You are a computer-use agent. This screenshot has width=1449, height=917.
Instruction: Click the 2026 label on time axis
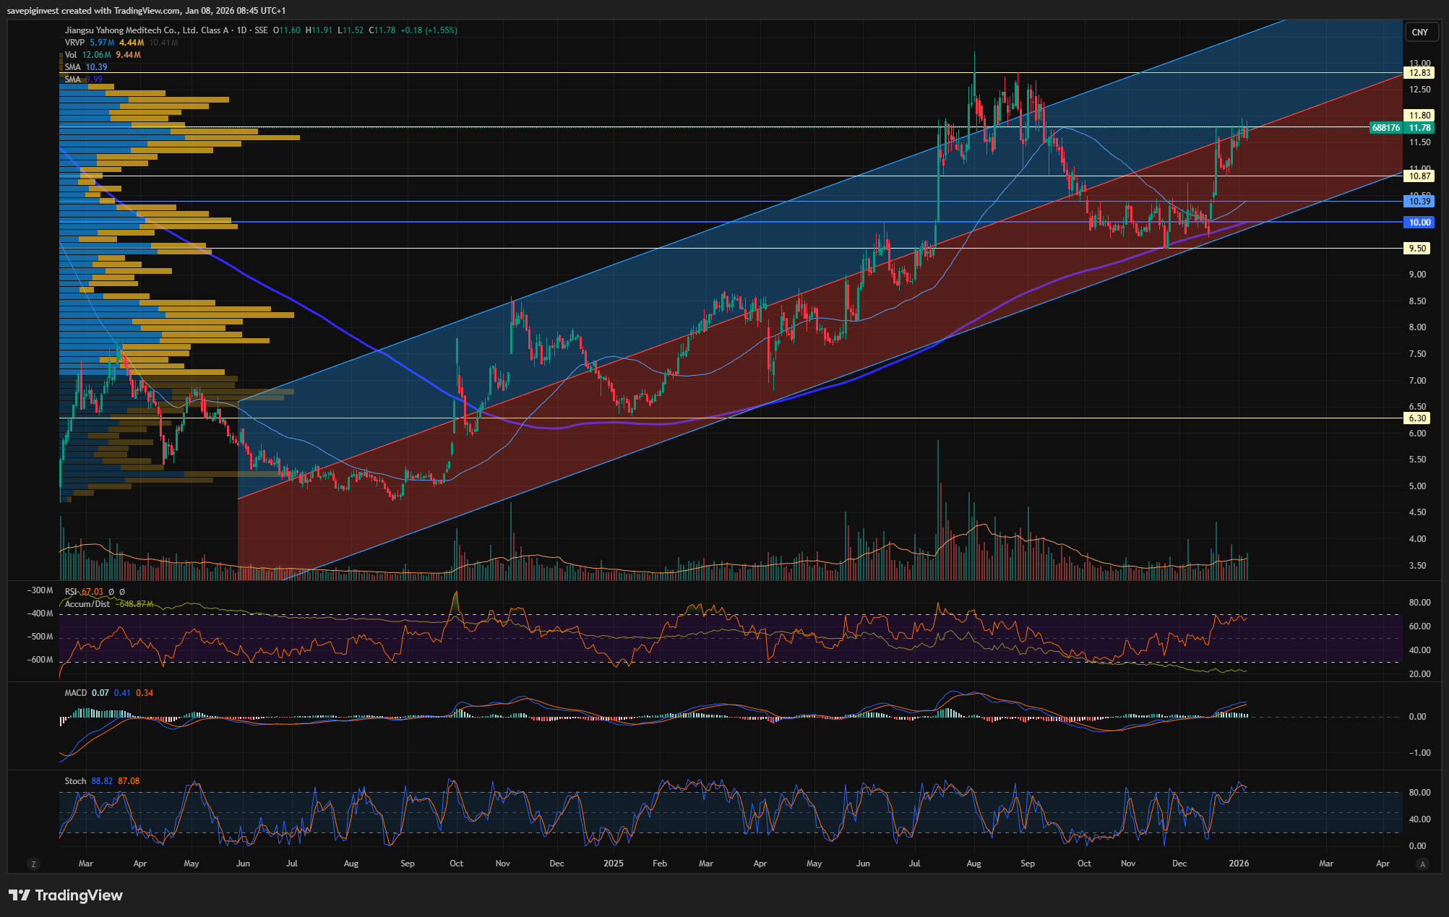click(x=1239, y=864)
